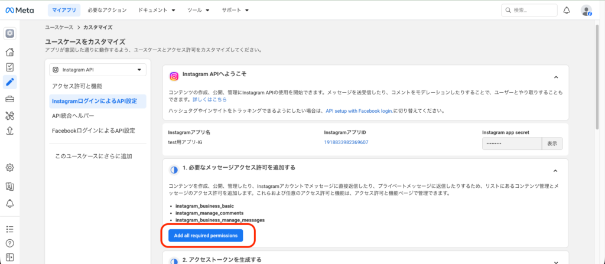605x264 pixels.
Task: Open the briefcase icon in sidebar
Action: [x=9, y=99]
